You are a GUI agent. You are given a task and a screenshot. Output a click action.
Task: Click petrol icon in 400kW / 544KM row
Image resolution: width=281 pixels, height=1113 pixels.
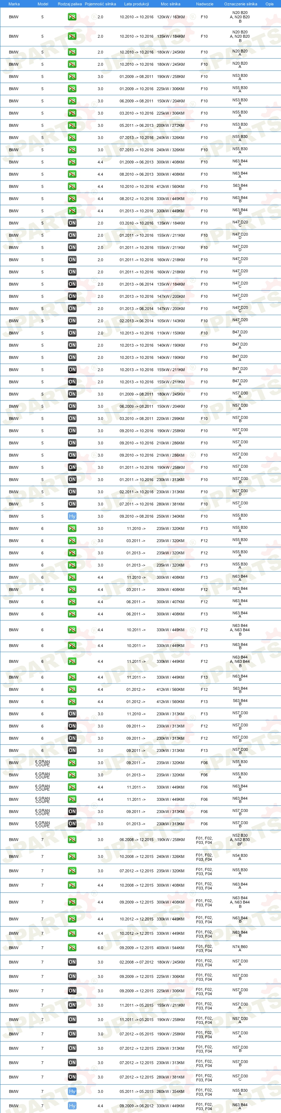(72, 947)
